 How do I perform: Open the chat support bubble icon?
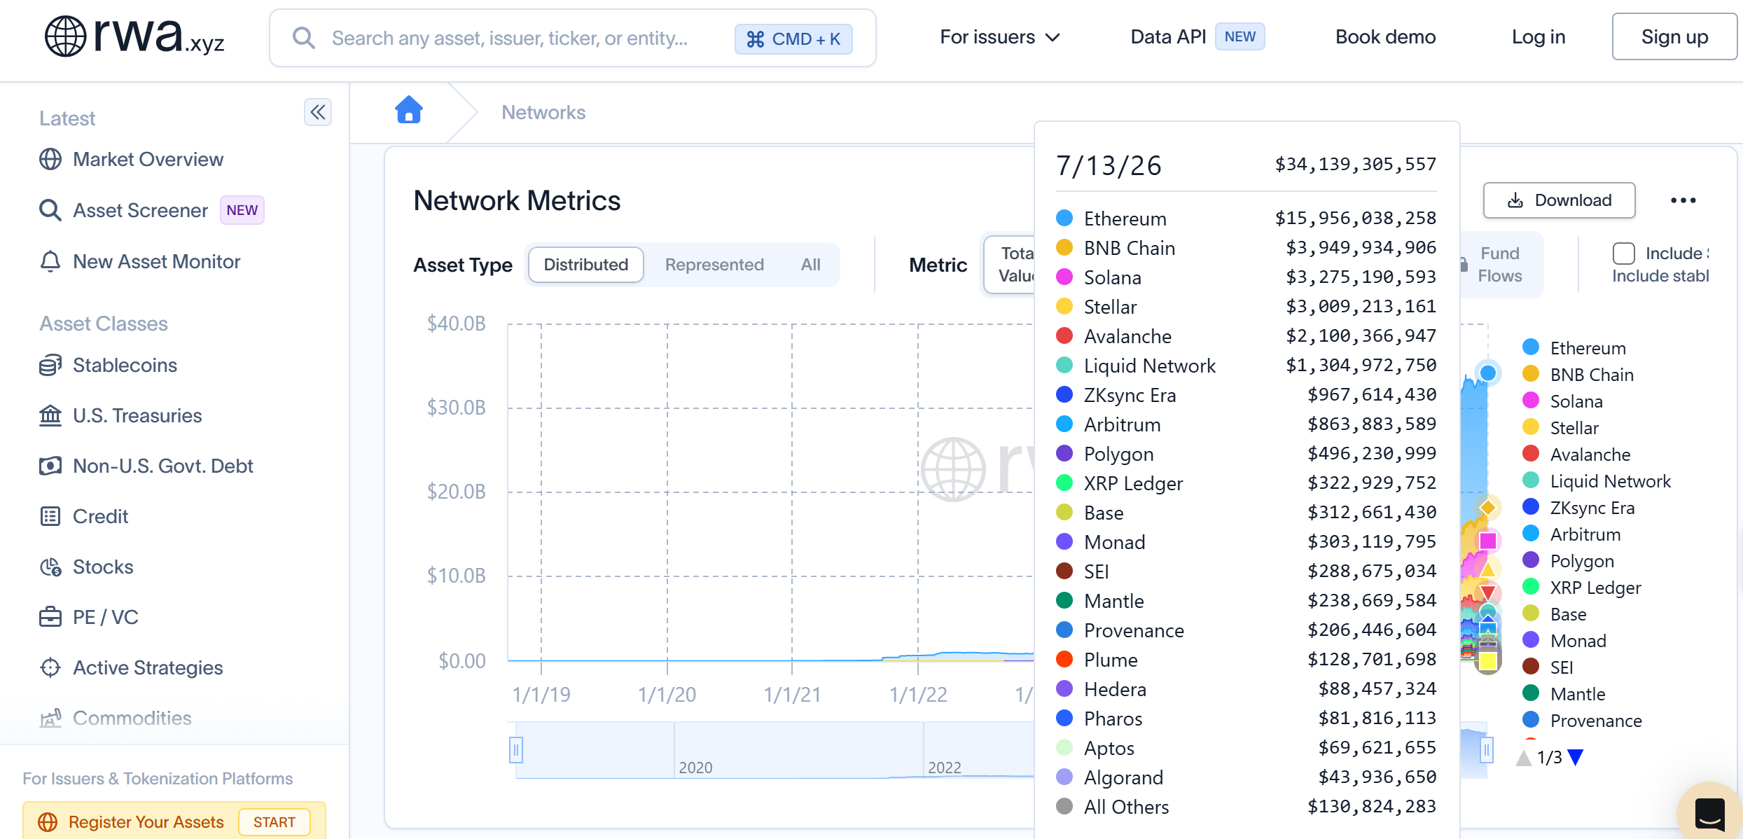click(1709, 814)
